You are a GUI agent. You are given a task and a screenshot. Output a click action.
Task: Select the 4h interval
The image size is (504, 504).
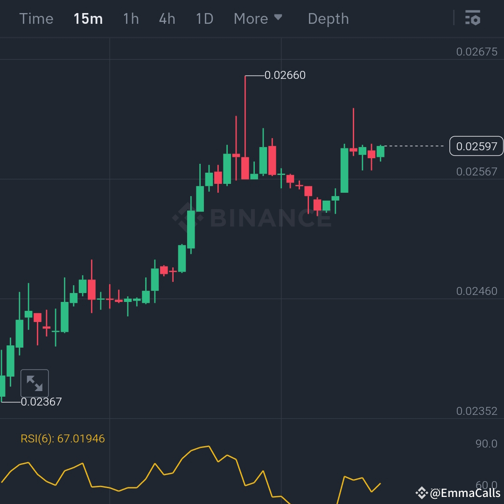click(167, 19)
